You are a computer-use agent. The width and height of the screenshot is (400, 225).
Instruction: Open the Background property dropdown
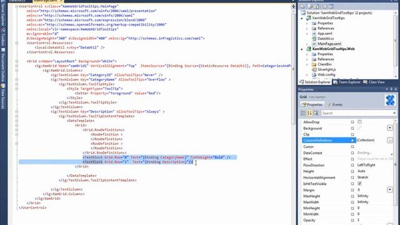390,127
